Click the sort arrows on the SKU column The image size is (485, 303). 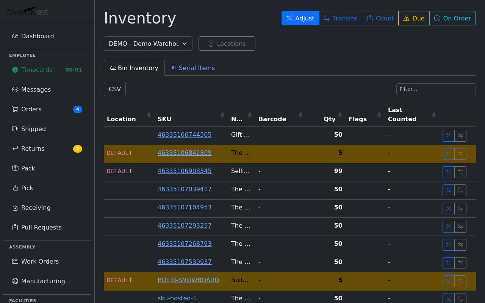click(x=222, y=114)
